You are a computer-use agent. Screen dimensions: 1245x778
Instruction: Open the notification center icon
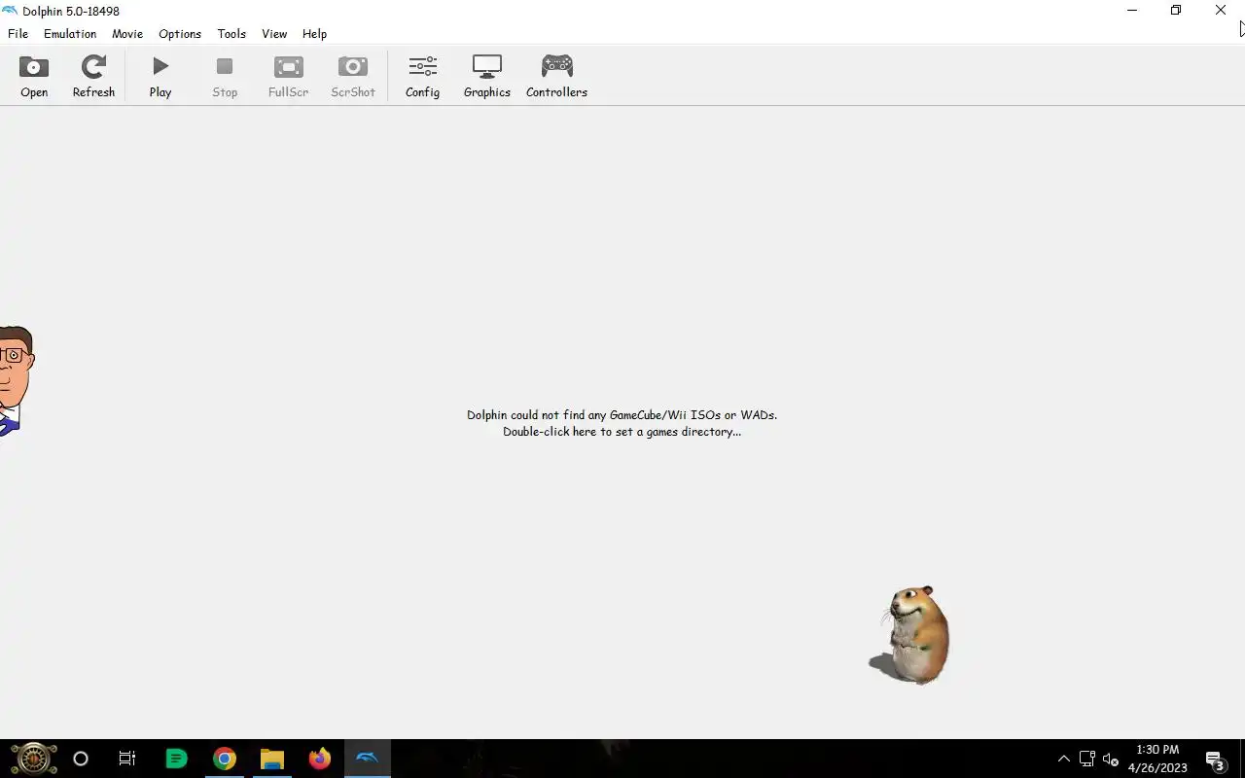pos(1215,760)
